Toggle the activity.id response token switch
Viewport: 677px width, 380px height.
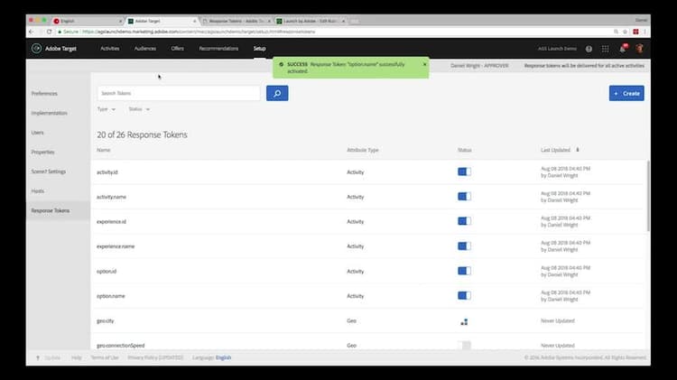pyautogui.click(x=464, y=171)
